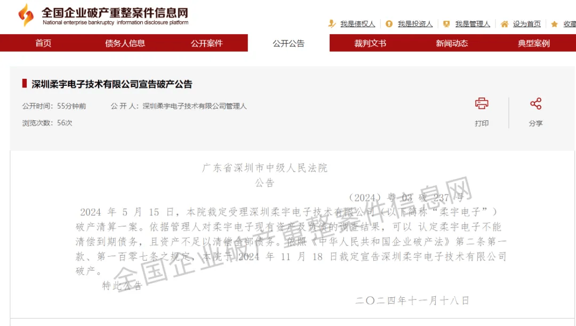
Task: Click the 公告 heading in the document
Action: click(265, 183)
